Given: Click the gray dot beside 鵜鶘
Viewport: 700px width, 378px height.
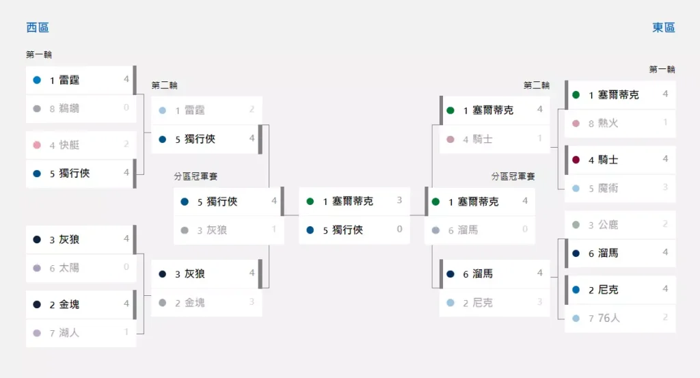Looking at the screenshot, I should (37, 108).
